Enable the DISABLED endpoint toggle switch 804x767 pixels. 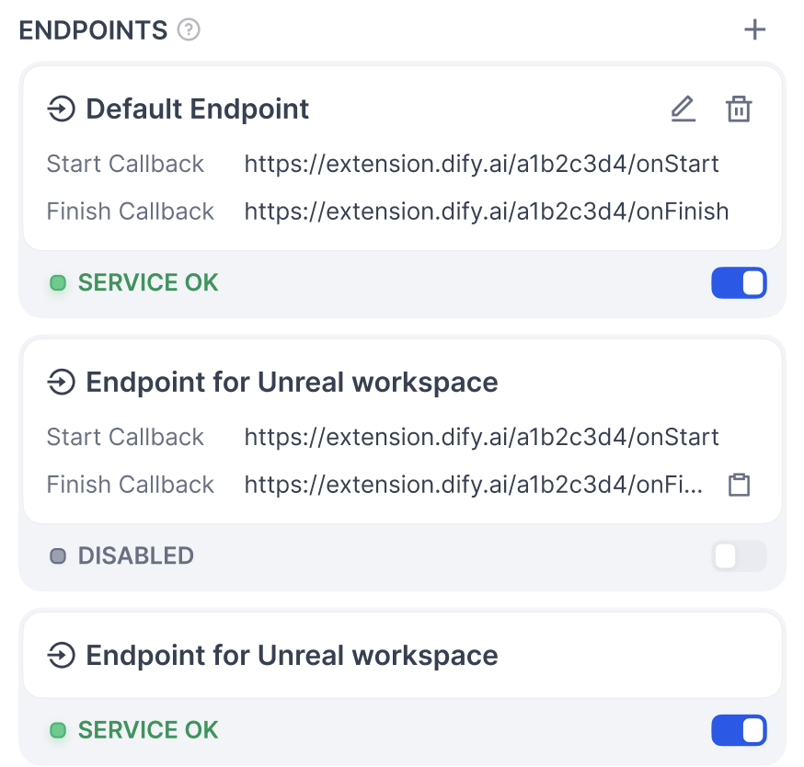point(739,556)
